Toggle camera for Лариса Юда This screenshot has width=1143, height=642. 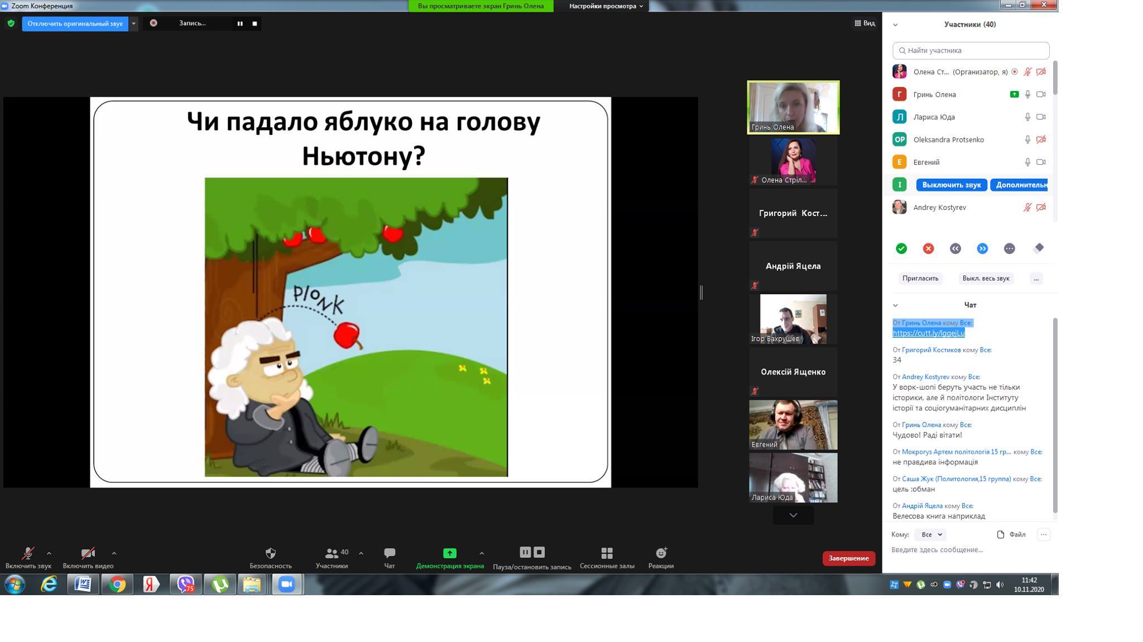click(1041, 117)
